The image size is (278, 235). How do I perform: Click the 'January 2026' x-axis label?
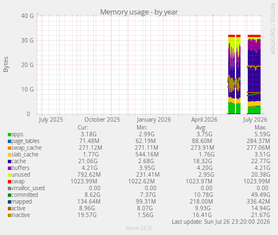[154, 119]
